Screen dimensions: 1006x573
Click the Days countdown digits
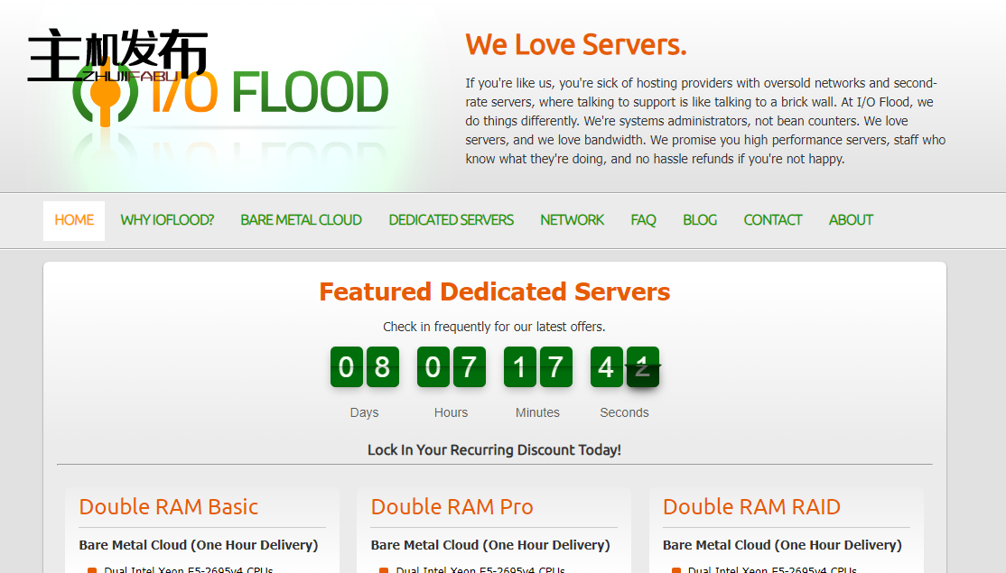[x=364, y=366]
